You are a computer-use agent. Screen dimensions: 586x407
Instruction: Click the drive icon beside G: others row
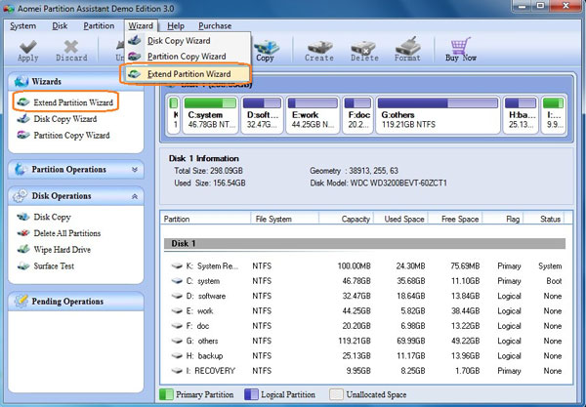pyautogui.click(x=177, y=341)
